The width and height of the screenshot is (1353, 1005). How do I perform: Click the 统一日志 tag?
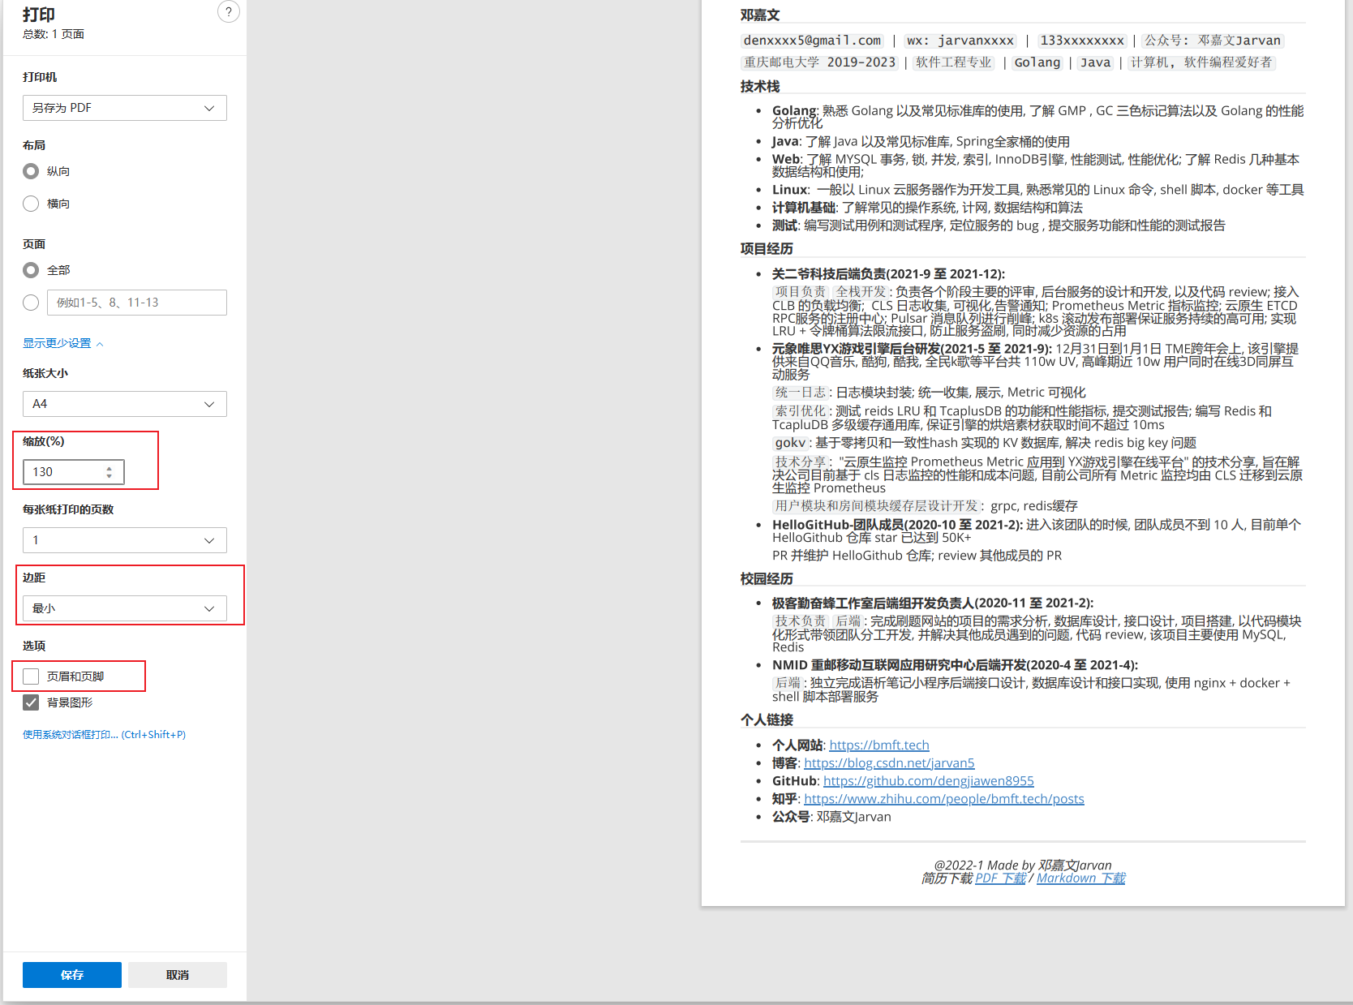click(801, 393)
